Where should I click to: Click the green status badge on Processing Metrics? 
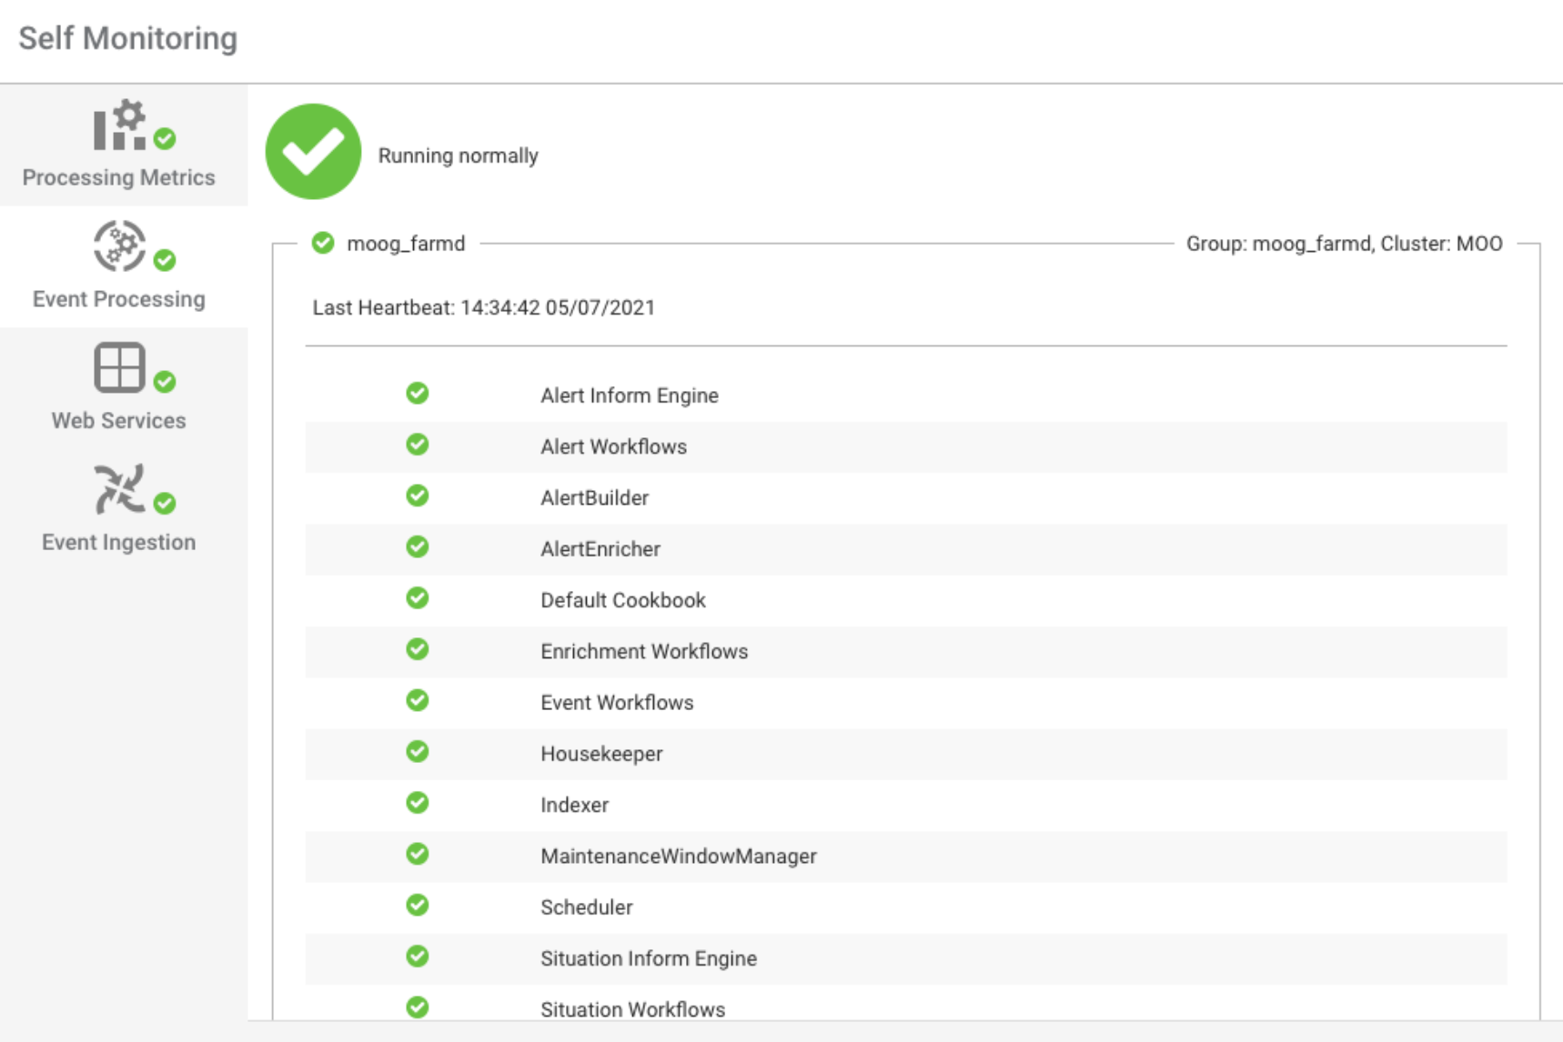tap(165, 138)
